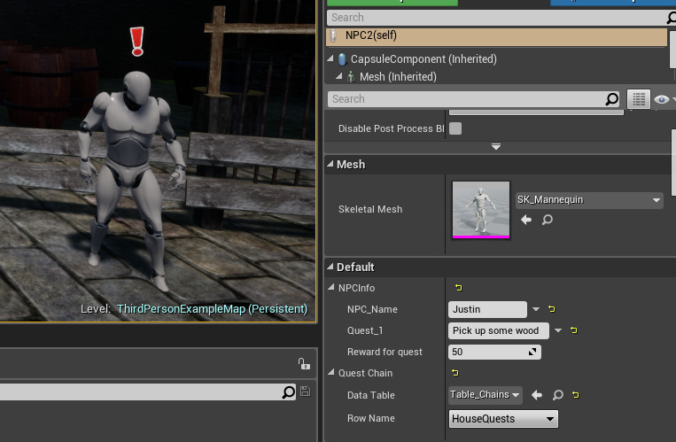This screenshot has height=442, width=676.
Task: Open the property matrix grid view button
Action: point(639,99)
